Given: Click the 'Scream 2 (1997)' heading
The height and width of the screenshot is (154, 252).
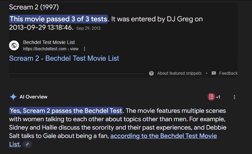Looking at the screenshot, I should (x=34, y=7).
